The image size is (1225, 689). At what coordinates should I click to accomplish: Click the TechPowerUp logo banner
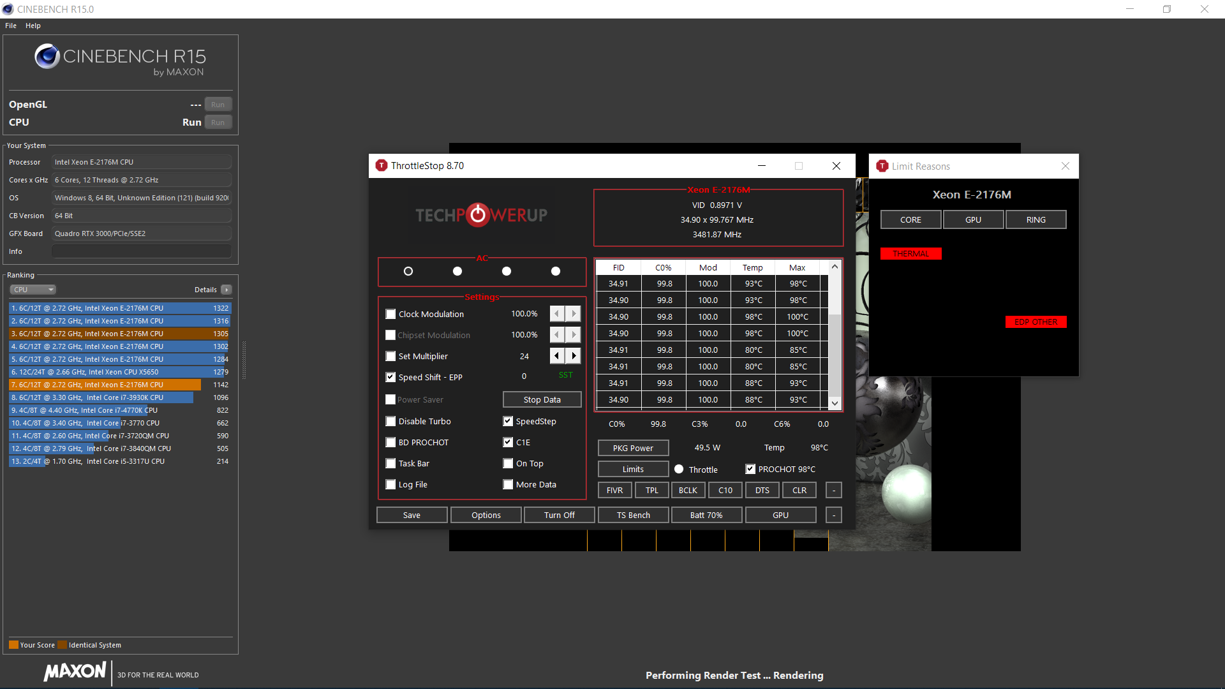(481, 215)
